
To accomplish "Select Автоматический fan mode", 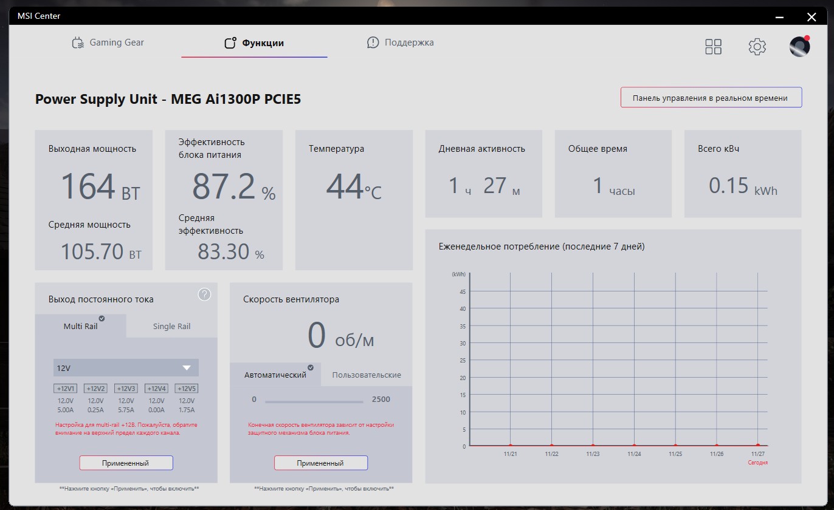I will click(275, 375).
